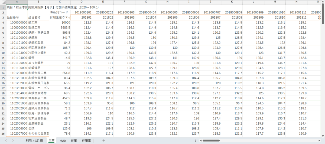Add a new sheet with plus button

pos(103,141)
